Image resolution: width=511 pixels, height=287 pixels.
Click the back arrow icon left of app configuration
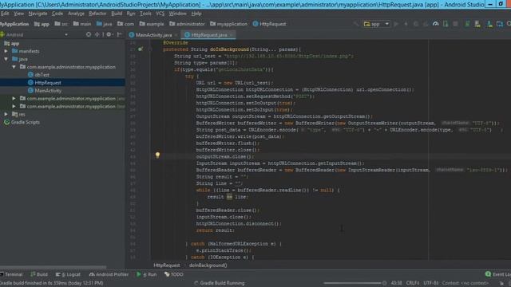[356, 24]
